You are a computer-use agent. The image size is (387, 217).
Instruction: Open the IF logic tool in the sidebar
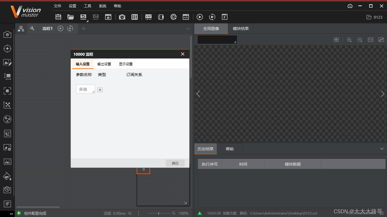point(7,204)
